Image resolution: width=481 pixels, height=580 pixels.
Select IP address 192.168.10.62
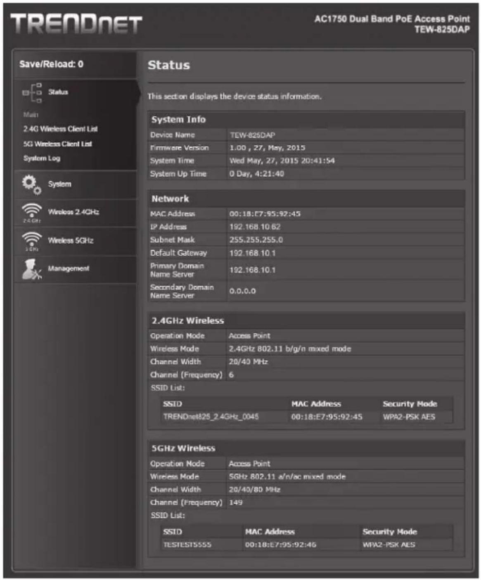click(x=255, y=227)
